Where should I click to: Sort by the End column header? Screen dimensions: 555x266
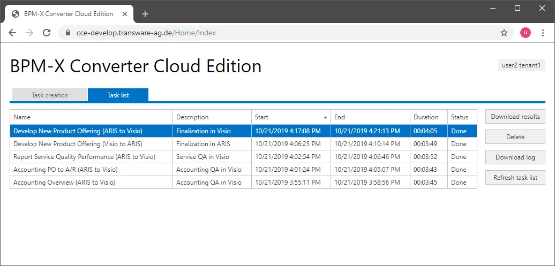[370, 117]
